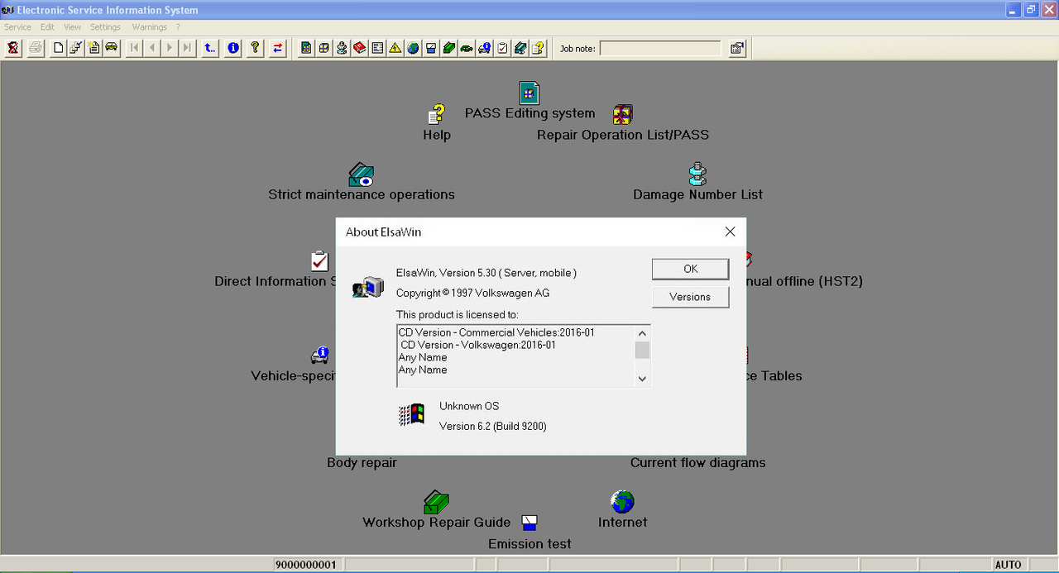Open the Warnings menu

click(x=150, y=27)
